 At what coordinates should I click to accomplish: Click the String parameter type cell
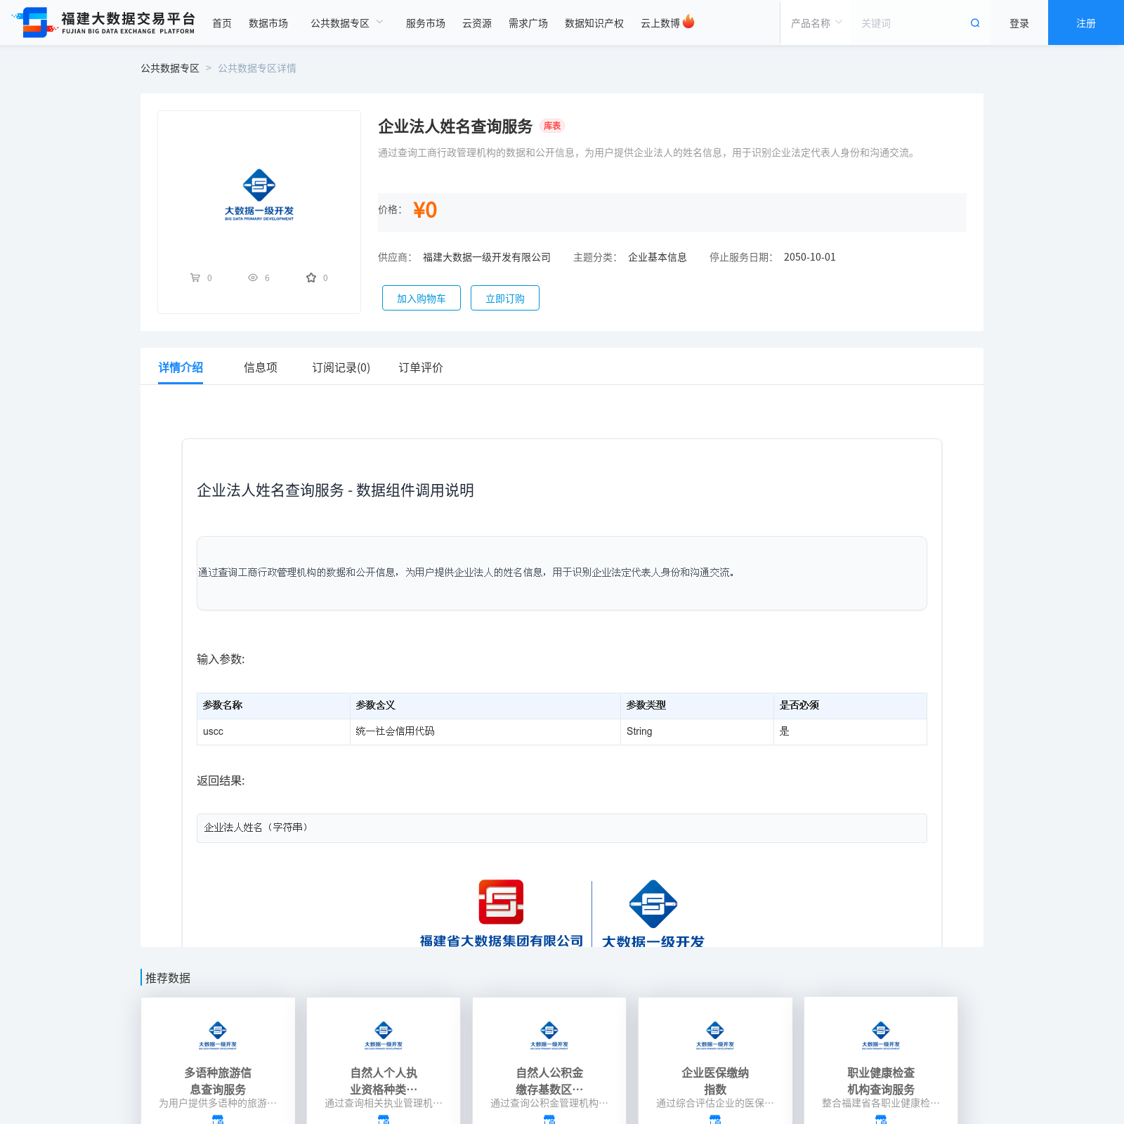coord(697,731)
